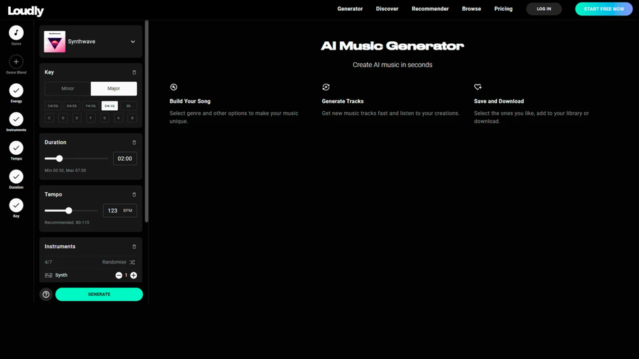Click the 'Recommended: 80-115' text
639x359 pixels.
pos(67,222)
